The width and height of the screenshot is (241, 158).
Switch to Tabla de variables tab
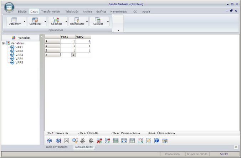tap(57, 147)
